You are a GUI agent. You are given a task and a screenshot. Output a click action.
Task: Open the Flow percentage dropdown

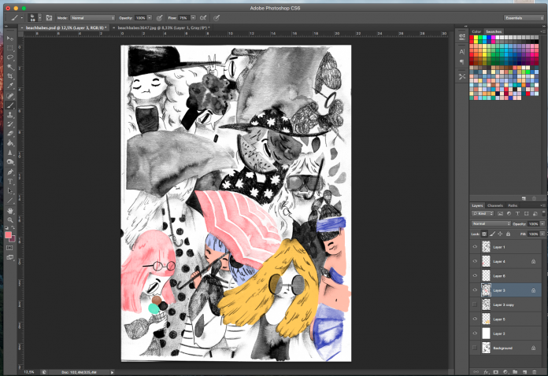193,18
